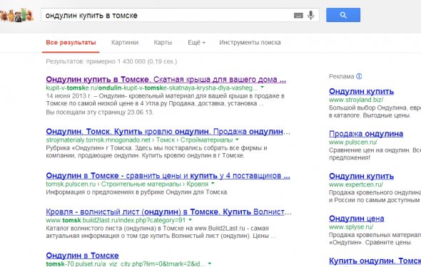Click the www.splyse.ru ad URL
The height and width of the screenshot is (267, 421).
click(351, 227)
